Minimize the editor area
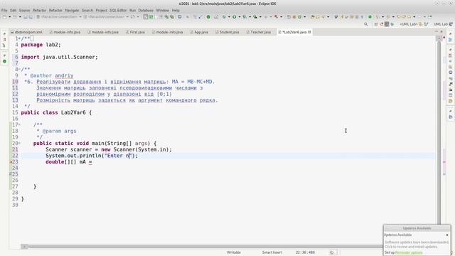 pyautogui.click(x=436, y=31)
